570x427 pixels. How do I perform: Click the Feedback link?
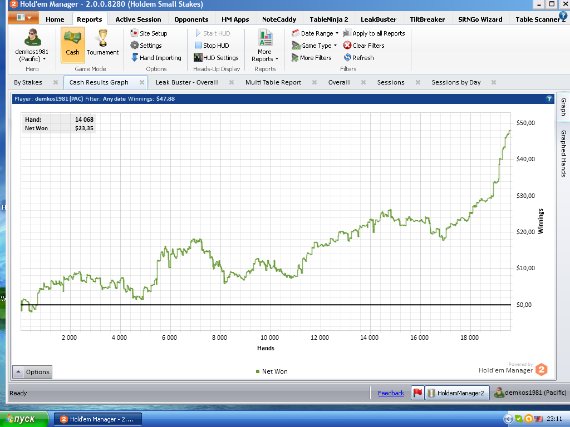(x=391, y=393)
